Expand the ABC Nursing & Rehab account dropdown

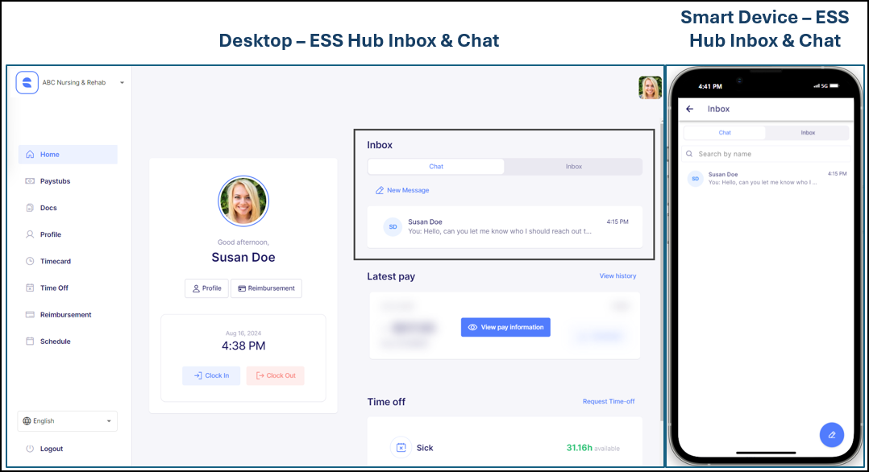pyautogui.click(x=121, y=82)
